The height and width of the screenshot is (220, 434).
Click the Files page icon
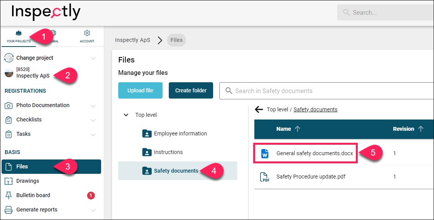[x=9, y=166]
